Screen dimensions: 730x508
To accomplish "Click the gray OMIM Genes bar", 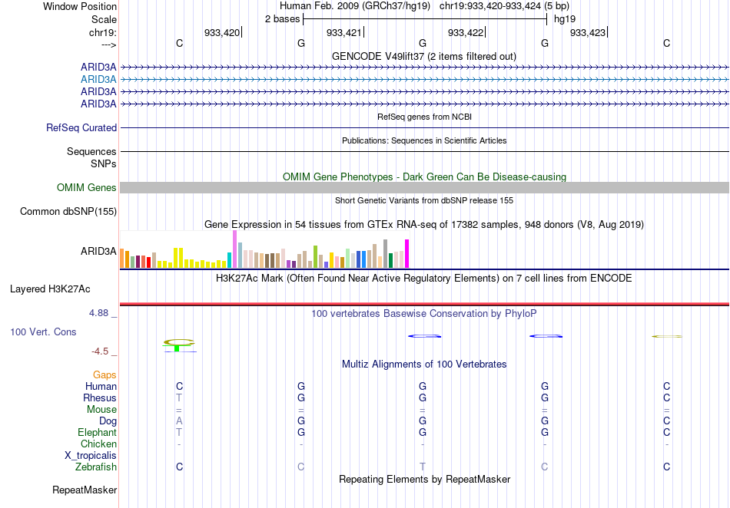I will [x=424, y=188].
